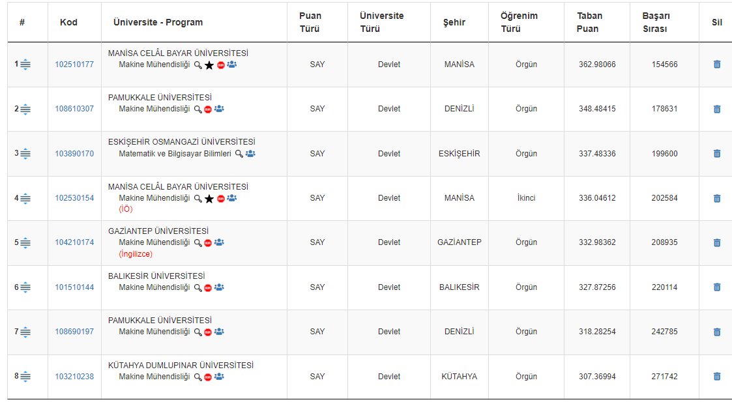
Task: Delete row 1 using its trash icon
Action: [x=717, y=65]
